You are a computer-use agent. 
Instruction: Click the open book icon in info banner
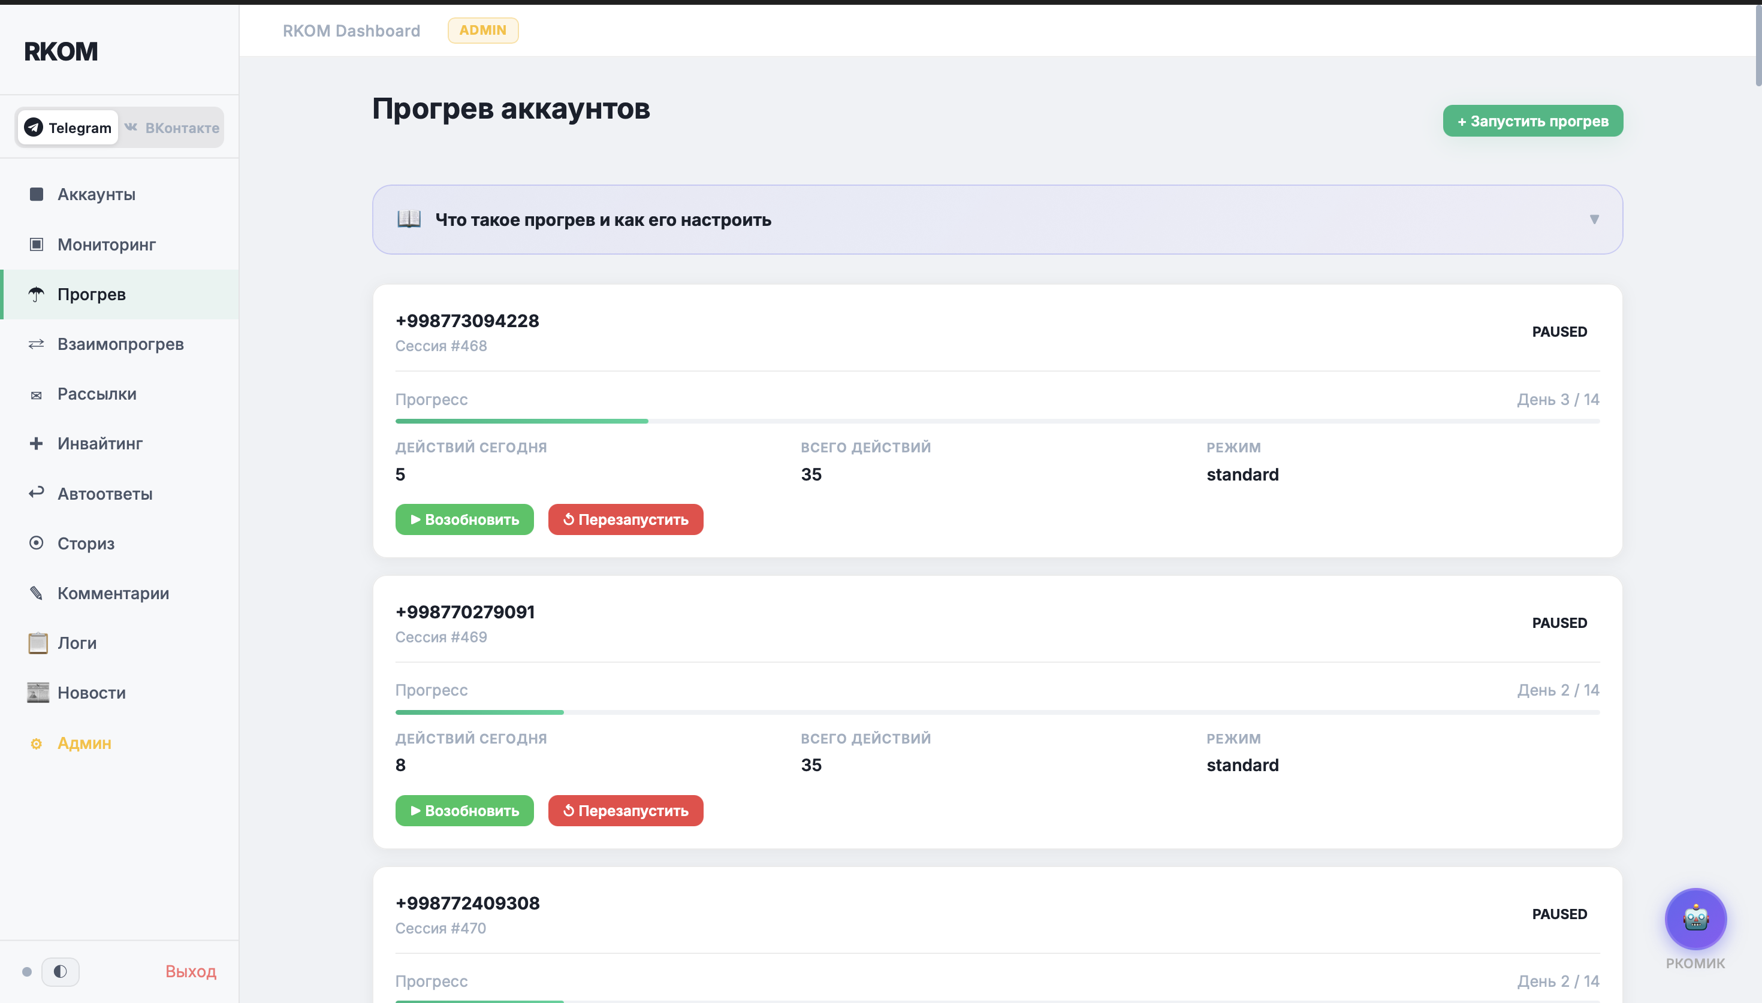(x=409, y=219)
